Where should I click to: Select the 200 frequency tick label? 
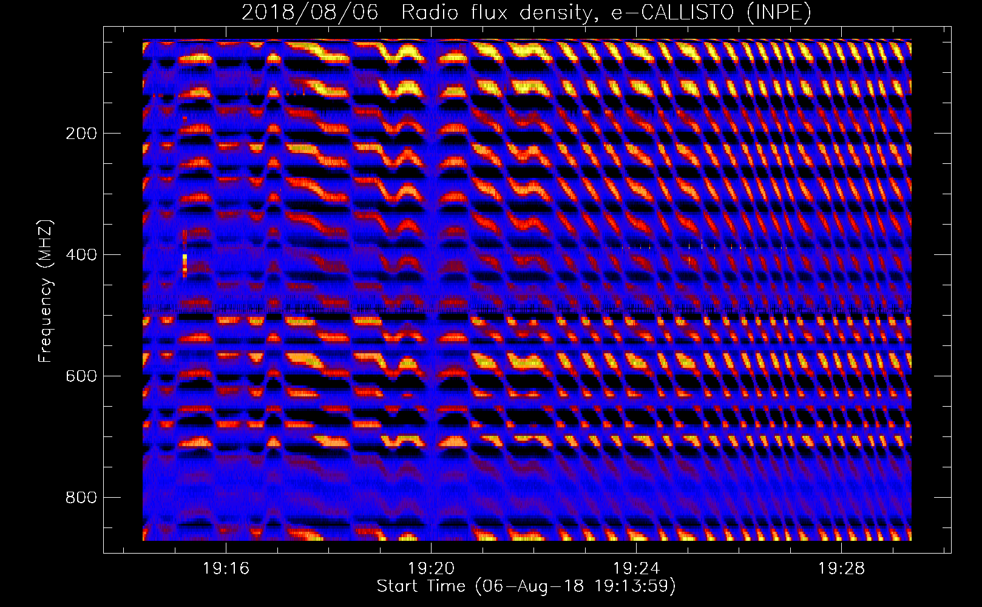(x=81, y=134)
